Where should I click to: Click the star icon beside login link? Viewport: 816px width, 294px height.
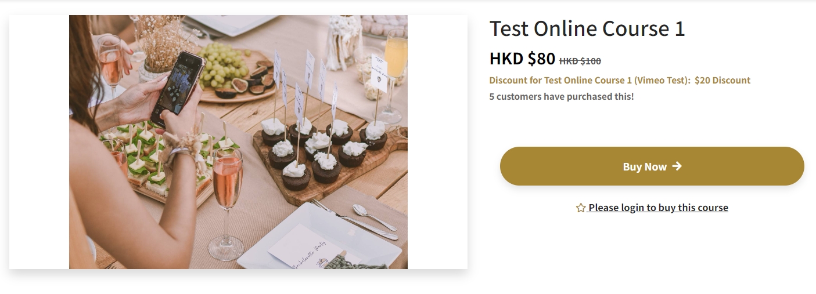pyautogui.click(x=580, y=208)
